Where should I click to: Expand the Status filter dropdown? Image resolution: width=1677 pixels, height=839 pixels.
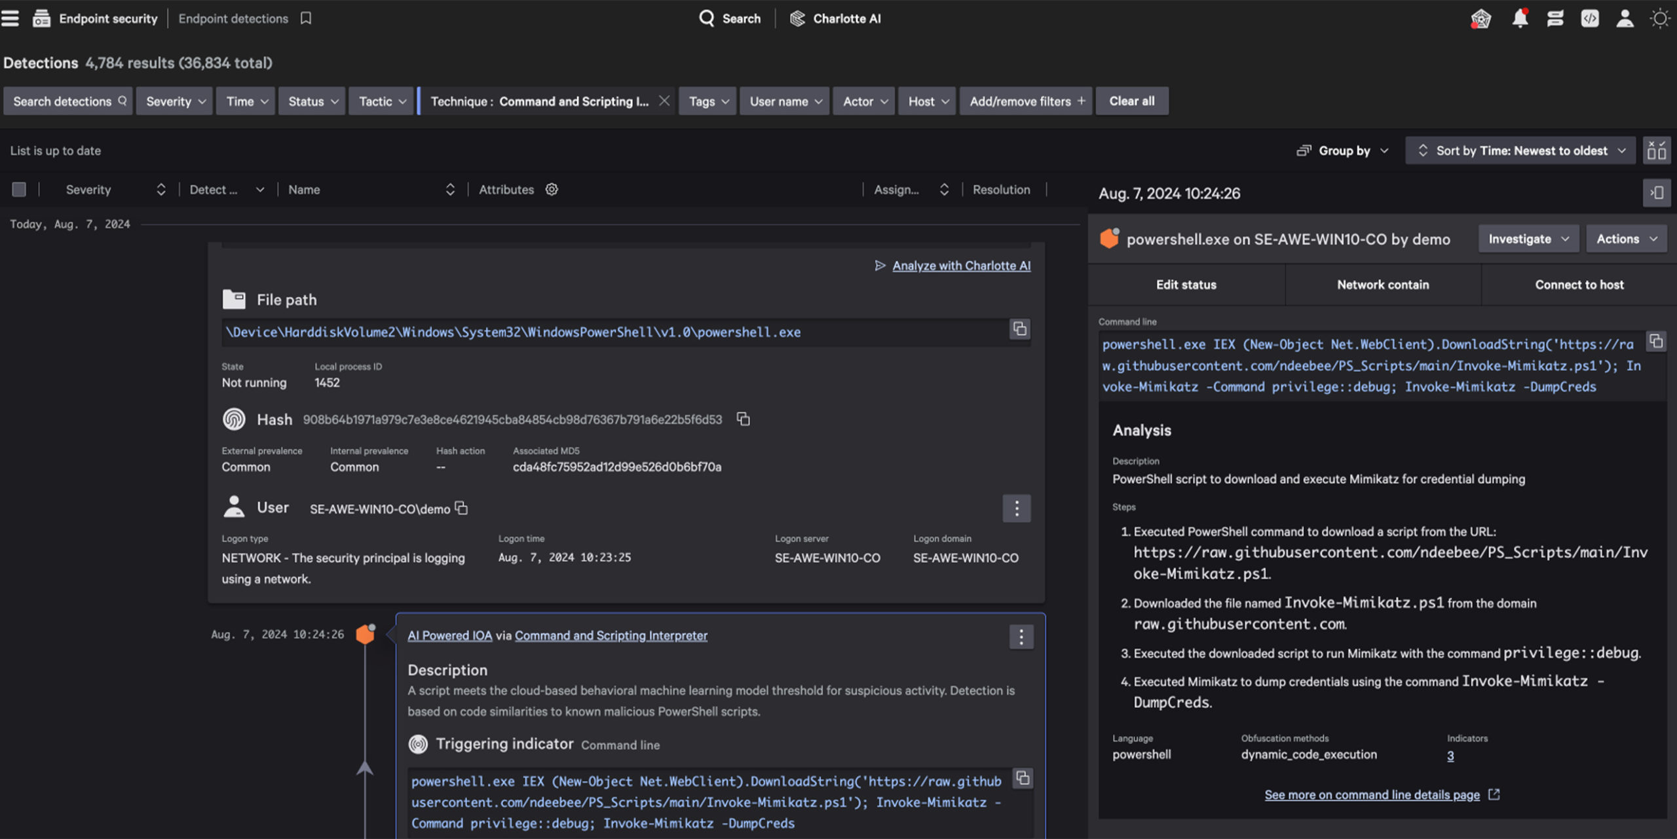(312, 101)
